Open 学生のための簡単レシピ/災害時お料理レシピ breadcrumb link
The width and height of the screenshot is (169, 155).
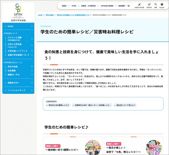73,15
